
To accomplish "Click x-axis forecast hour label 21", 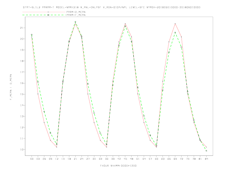I will pyautogui.click(x=75, y=159).
